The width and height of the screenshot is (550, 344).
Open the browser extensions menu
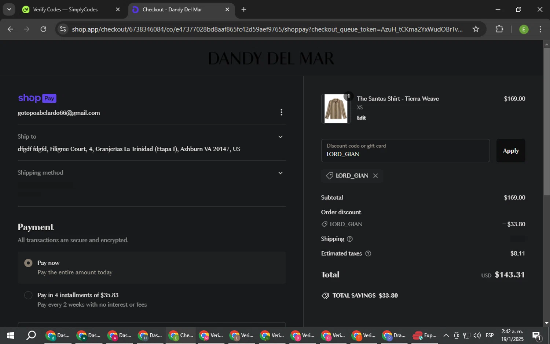[499, 29]
